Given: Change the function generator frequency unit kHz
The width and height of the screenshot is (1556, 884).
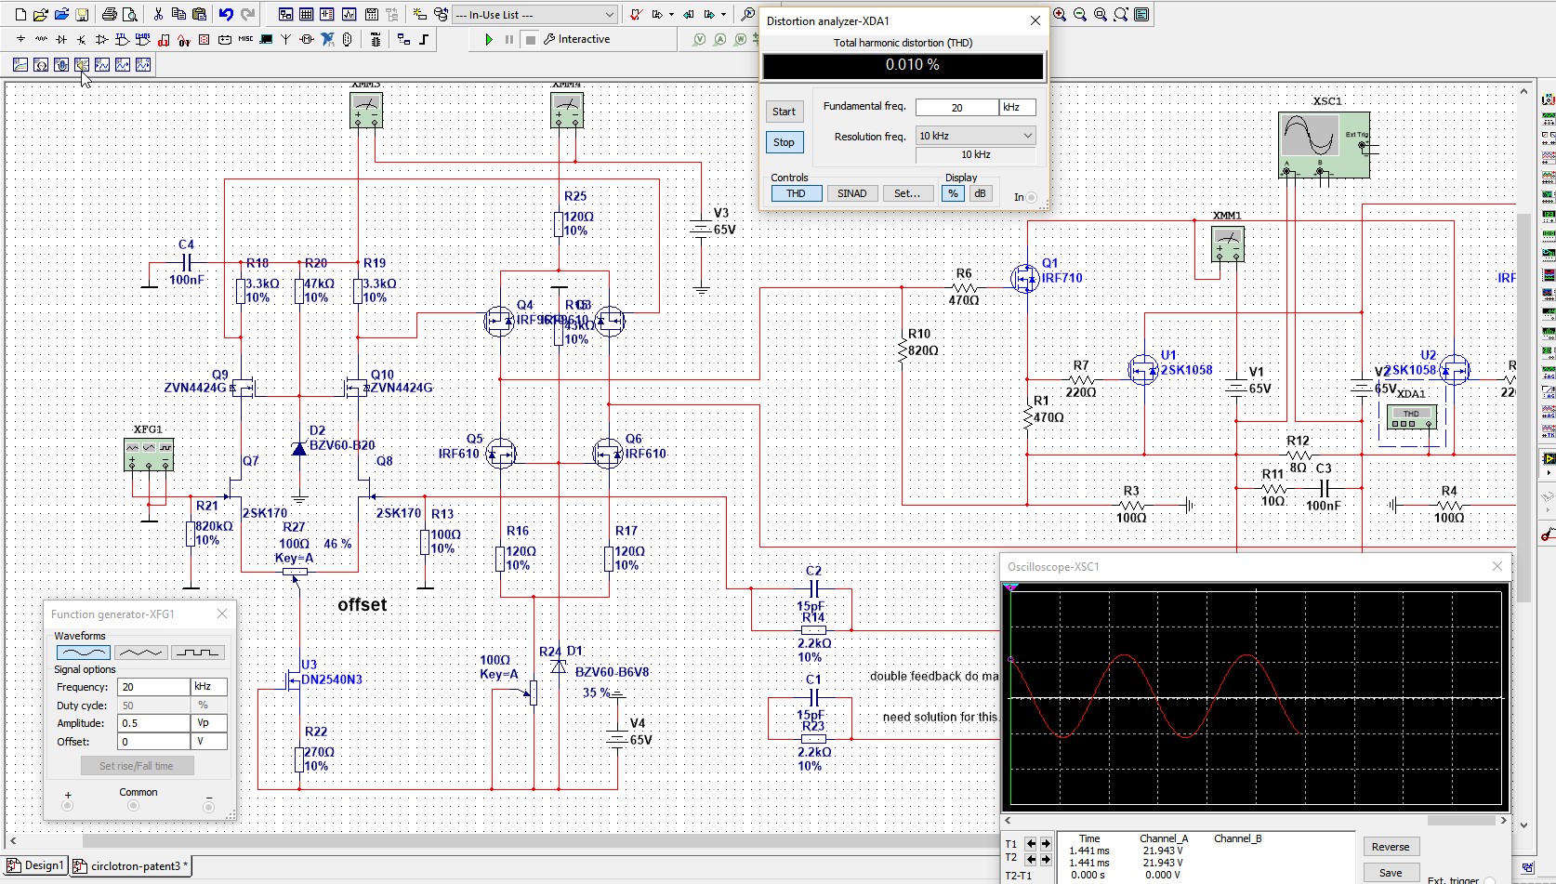Looking at the screenshot, I should (x=209, y=687).
